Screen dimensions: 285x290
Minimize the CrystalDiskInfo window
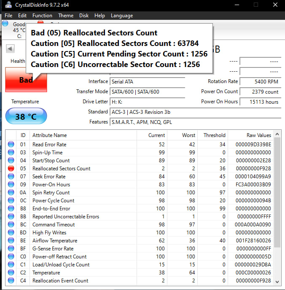237,5
